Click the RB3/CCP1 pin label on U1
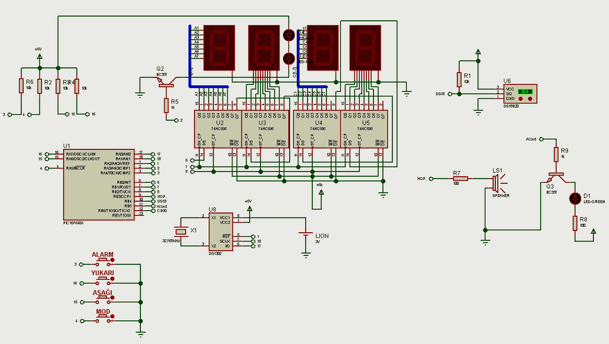 (x=122, y=196)
